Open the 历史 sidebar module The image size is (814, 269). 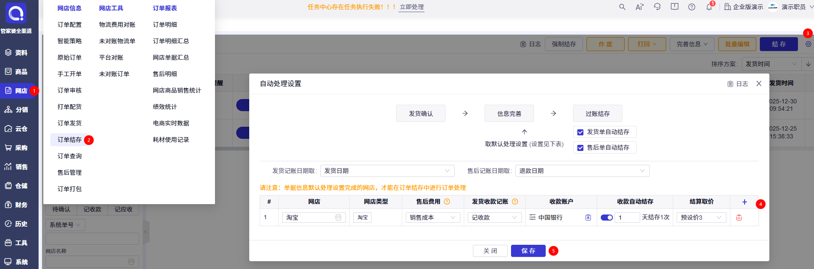(16, 224)
